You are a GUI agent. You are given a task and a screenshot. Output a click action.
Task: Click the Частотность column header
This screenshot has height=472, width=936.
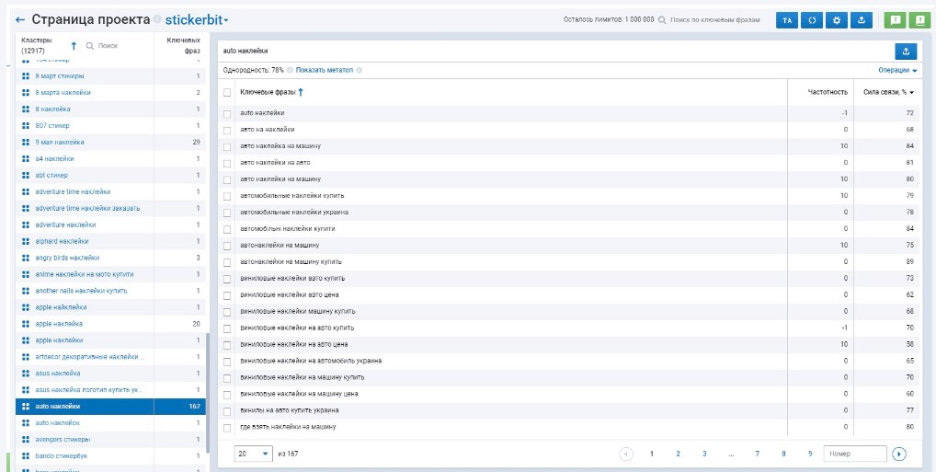click(828, 92)
